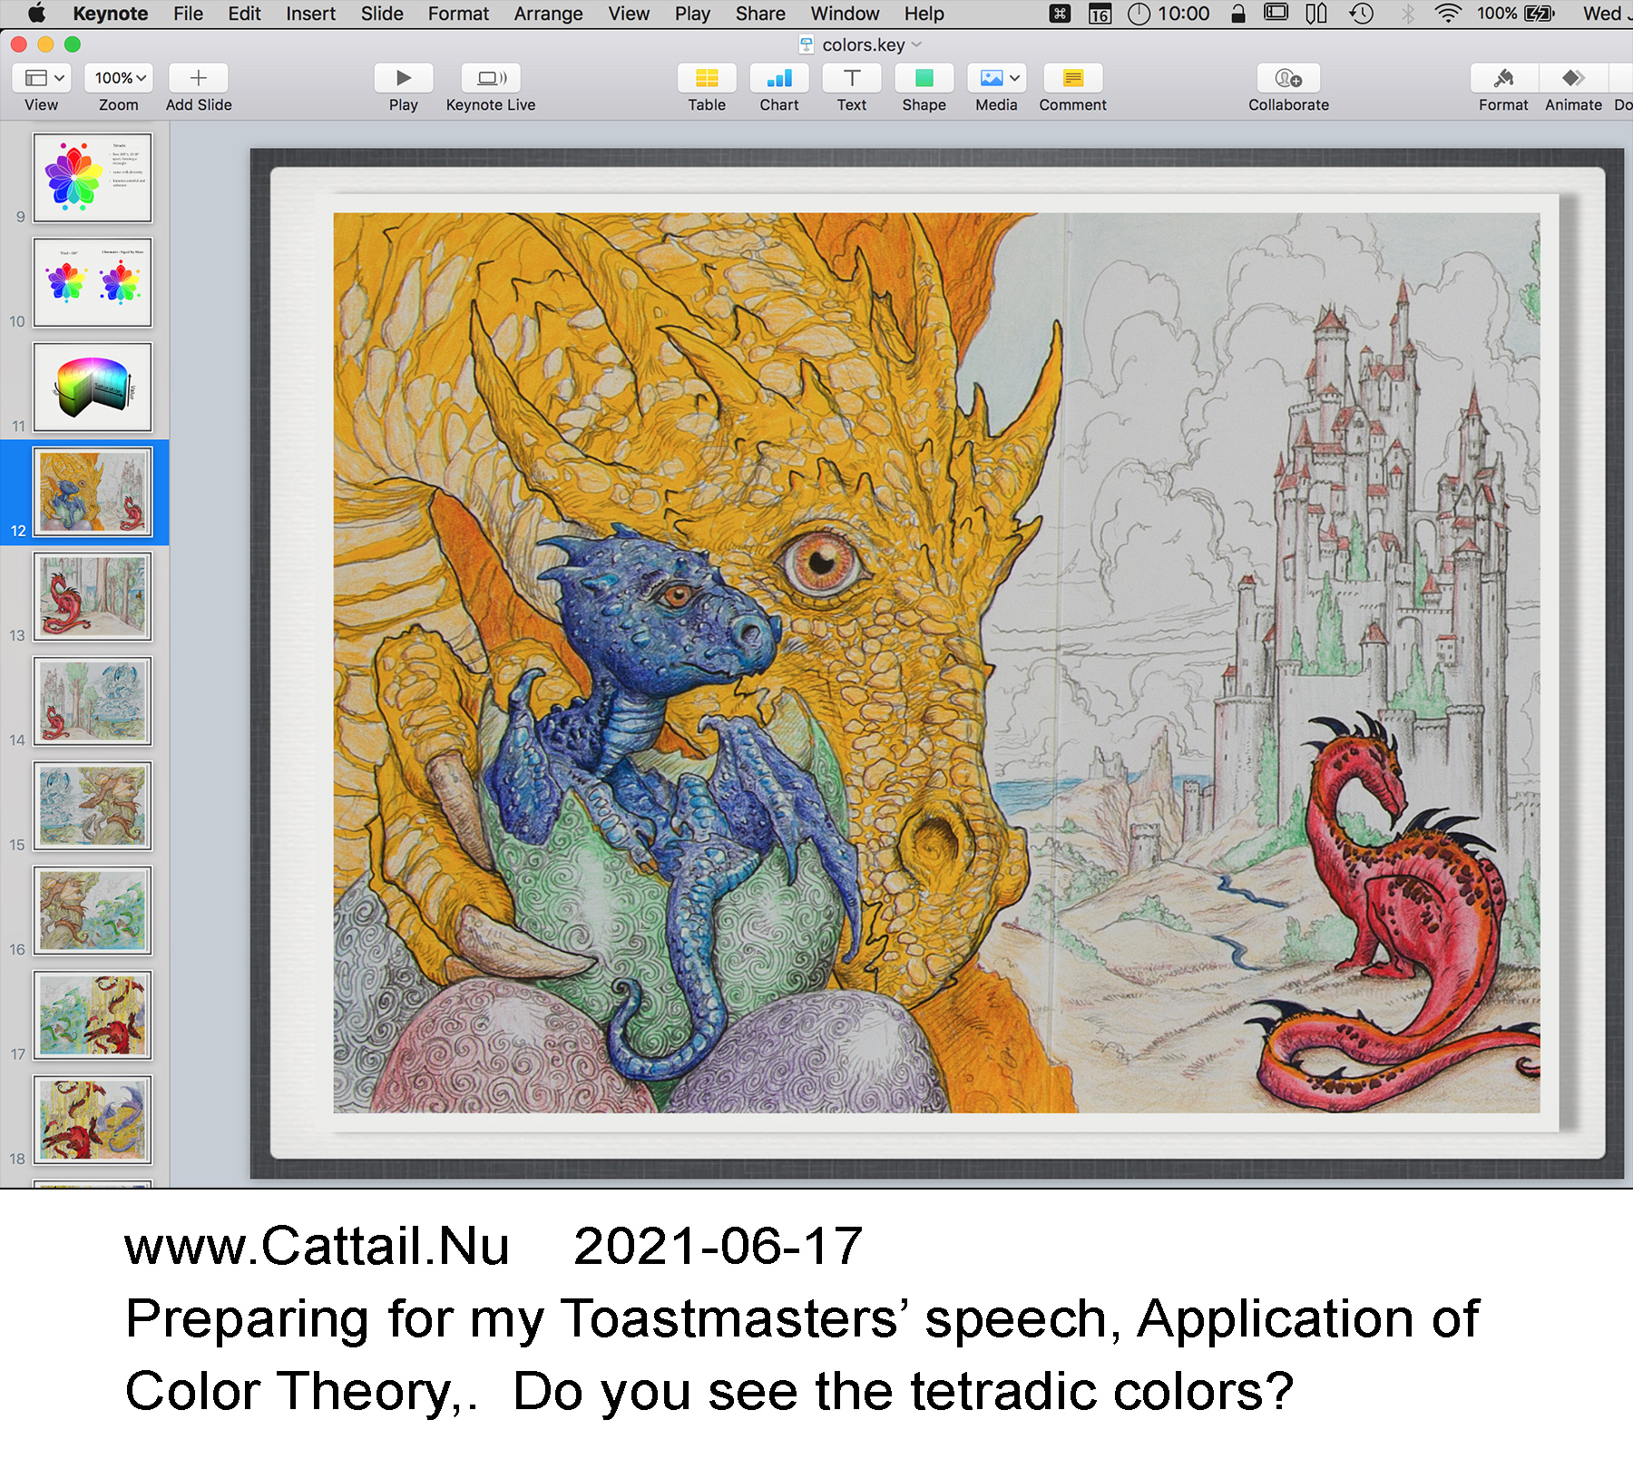Open the Zoom 100% dropdown
The image size is (1633, 1469).
pyautogui.click(x=119, y=78)
